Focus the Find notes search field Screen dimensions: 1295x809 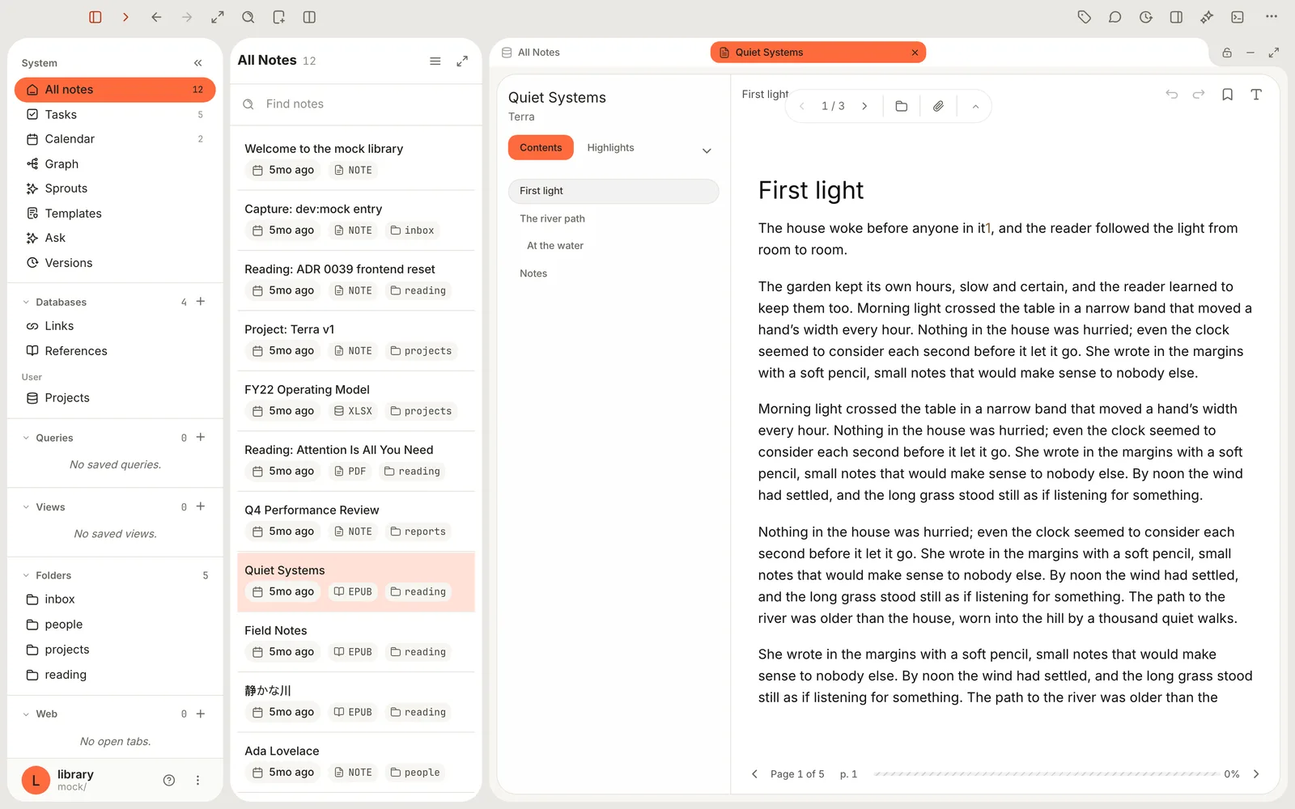[x=356, y=104]
